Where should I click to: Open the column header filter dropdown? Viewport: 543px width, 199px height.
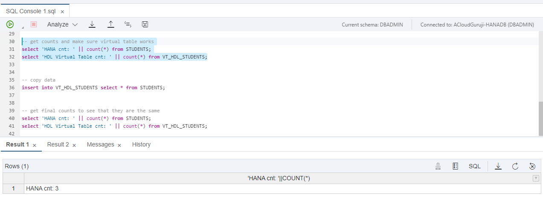[536, 179]
